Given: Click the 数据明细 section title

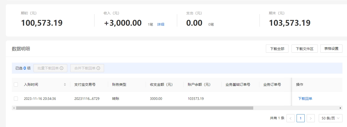Looking at the screenshot, I should click(21, 49).
